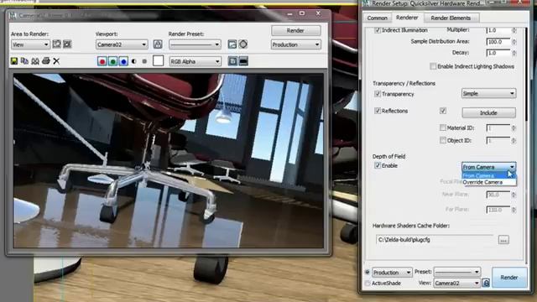Viewport: 537px width, 302px height.
Task: Enable the Material ID checkbox
Action: click(x=442, y=128)
